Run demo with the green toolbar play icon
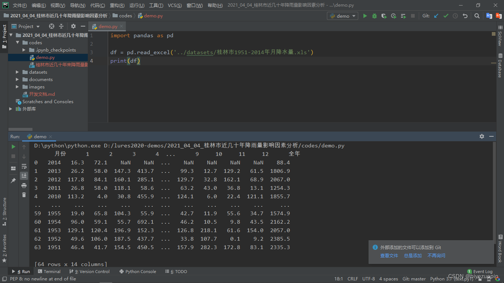504x283 pixels. (365, 16)
